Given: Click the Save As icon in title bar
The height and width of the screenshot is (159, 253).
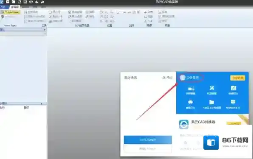Looking at the screenshot, I should (25, 2).
